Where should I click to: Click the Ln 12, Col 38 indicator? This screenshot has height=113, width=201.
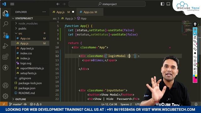pyautogui.click(x=109, y=104)
